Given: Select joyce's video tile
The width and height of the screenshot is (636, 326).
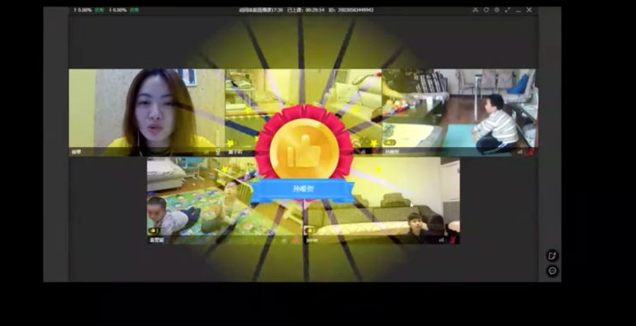Looking at the screenshot, I should click(382, 201).
